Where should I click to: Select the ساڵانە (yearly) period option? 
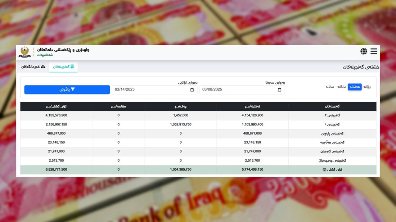tap(329, 87)
